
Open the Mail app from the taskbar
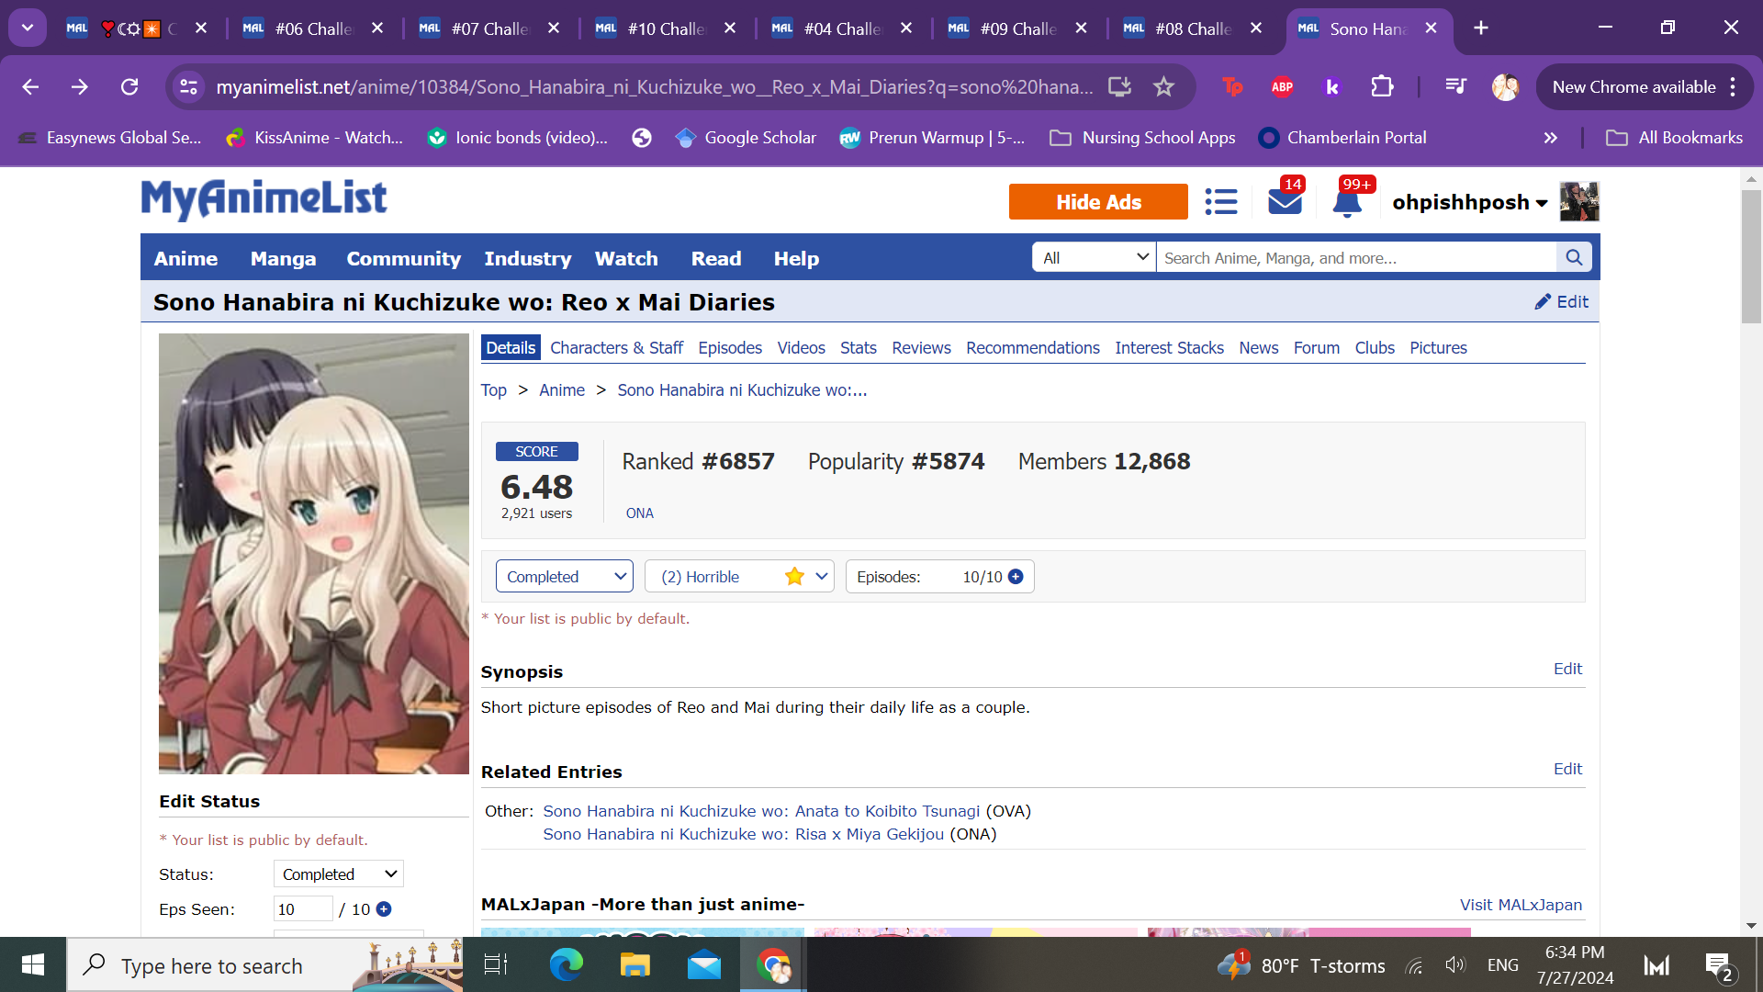704,964
